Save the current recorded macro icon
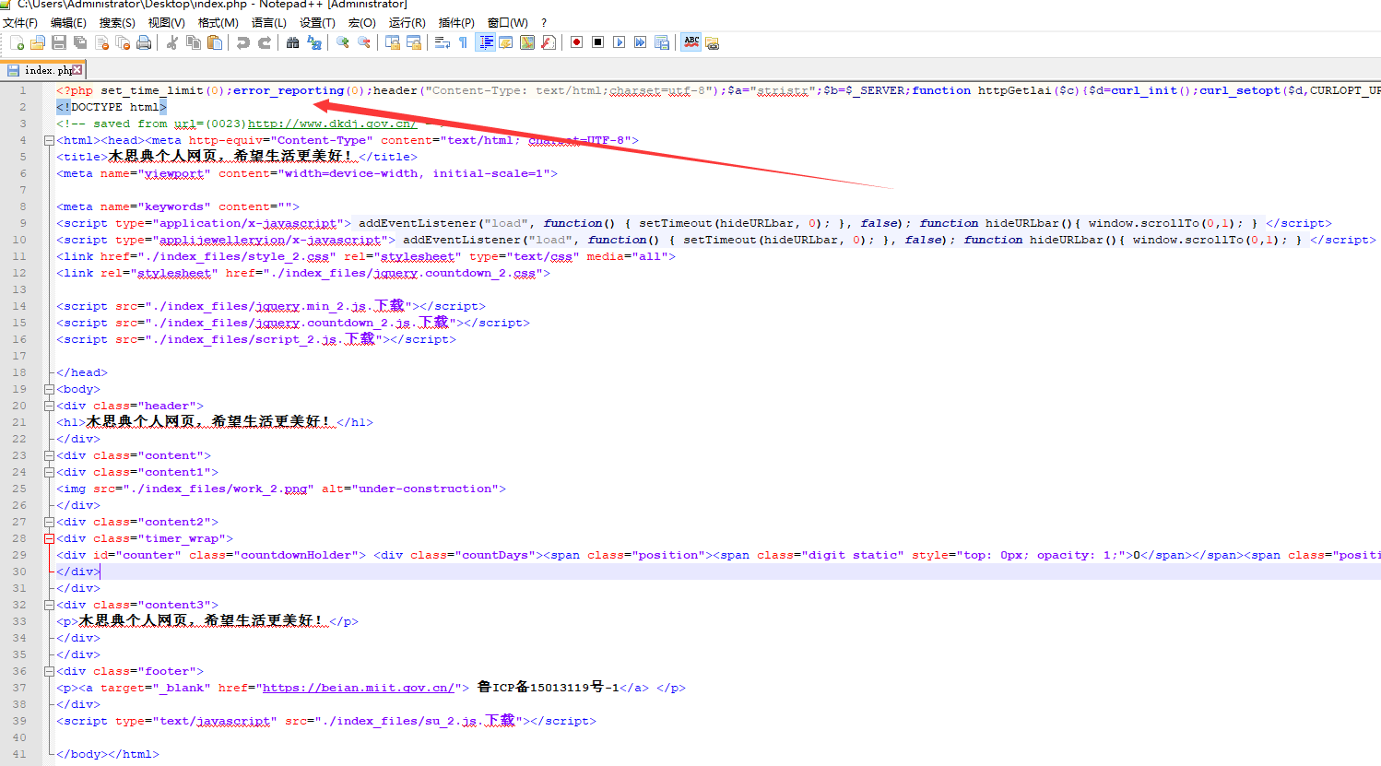The image size is (1381, 766). [661, 42]
